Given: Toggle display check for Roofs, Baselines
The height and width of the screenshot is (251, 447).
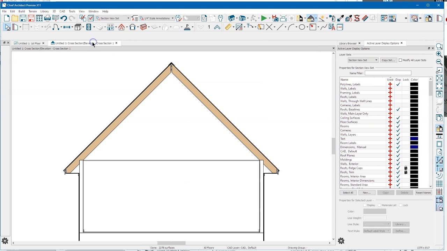Looking at the screenshot, I should tap(398, 109).
